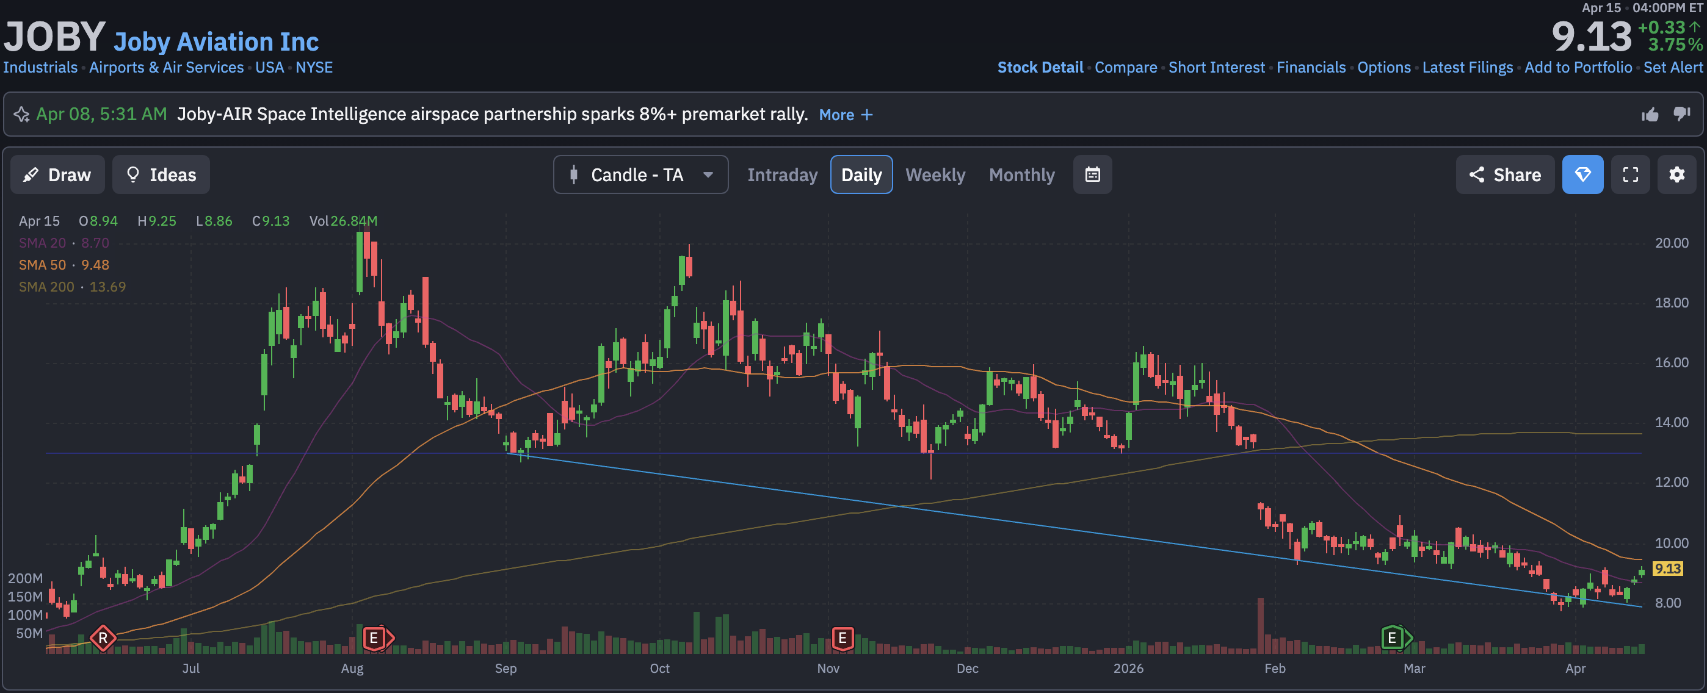Viewport: 1707px width, 693px height.
Task: Go to Financials section
Action: pos(1310,68)
